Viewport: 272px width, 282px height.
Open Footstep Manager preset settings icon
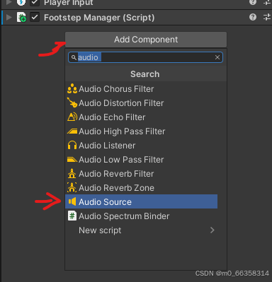coord(267,17)
